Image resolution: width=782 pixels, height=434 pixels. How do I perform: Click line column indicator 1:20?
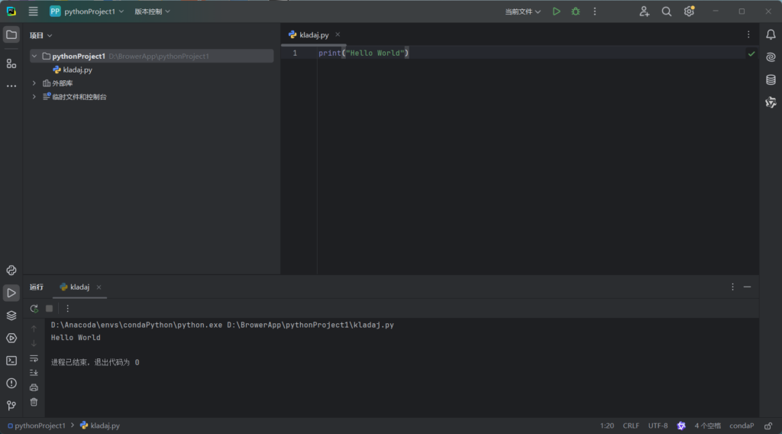coord(607,426)
